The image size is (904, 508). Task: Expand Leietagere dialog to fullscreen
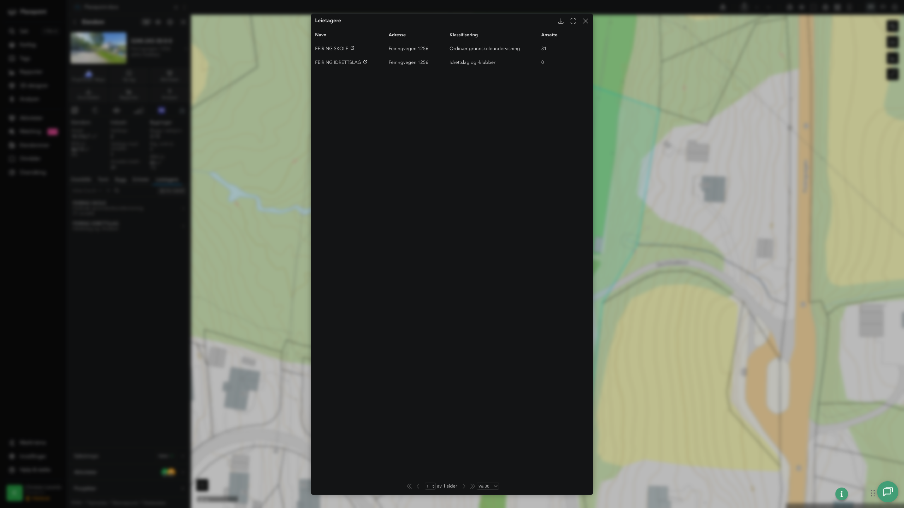(573, 21)
